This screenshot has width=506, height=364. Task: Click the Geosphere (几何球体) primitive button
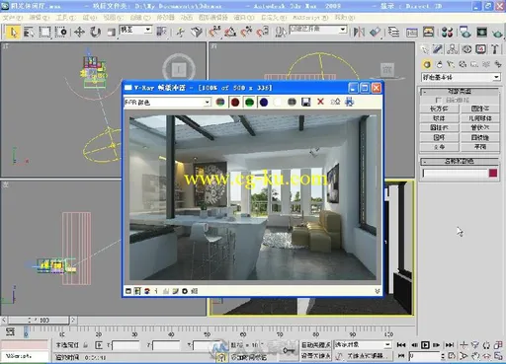(x=479, y=118)
